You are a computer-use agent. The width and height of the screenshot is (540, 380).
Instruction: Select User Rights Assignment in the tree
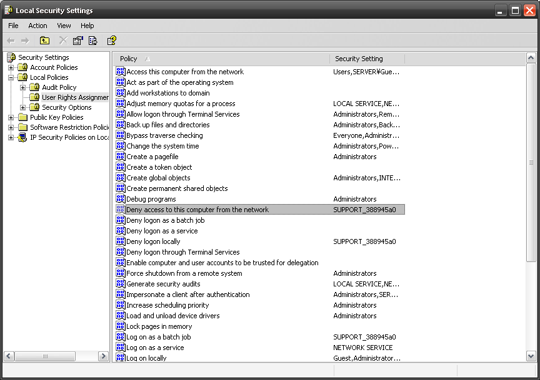point(75,97)
